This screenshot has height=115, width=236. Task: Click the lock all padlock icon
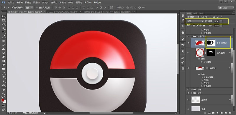point(204,26)
